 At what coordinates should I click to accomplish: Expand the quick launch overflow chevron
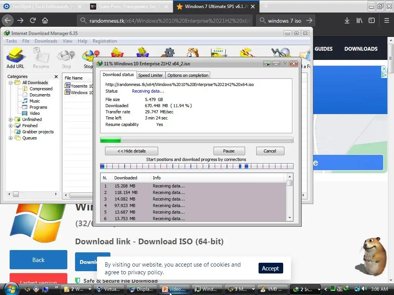tap(56, 287)
